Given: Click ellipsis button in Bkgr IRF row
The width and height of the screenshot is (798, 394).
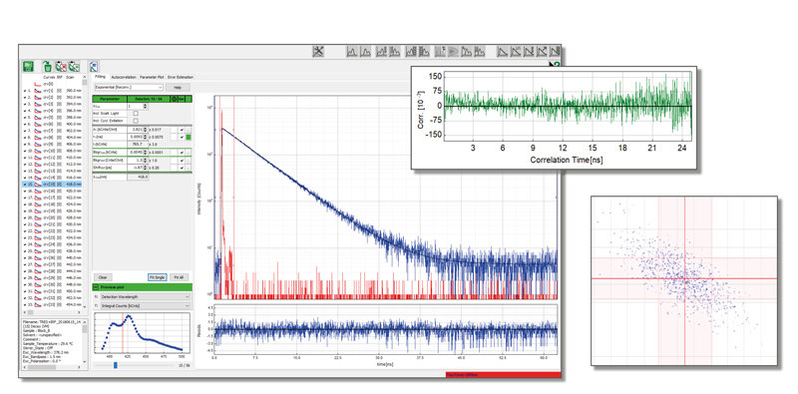Looking at the screenshot, I should [189, 160].
